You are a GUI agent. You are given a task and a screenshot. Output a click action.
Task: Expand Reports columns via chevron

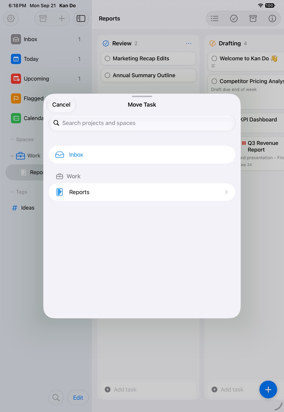pos(226,192)
